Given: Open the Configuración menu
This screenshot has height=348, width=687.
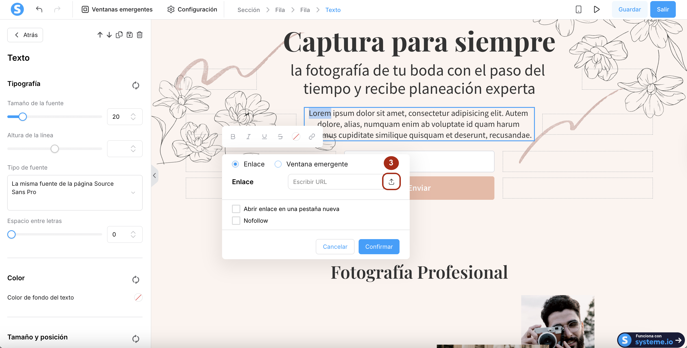Looking at the screenshot, I should (192, 10).
